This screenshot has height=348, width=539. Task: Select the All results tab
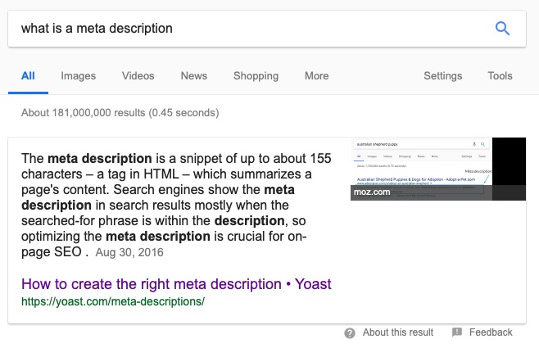(x=28, y=76)
